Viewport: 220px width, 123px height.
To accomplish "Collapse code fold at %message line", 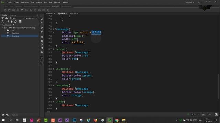I will pos(54,29).
